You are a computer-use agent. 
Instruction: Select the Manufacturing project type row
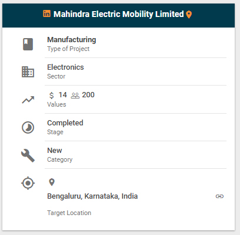(135, 44)
